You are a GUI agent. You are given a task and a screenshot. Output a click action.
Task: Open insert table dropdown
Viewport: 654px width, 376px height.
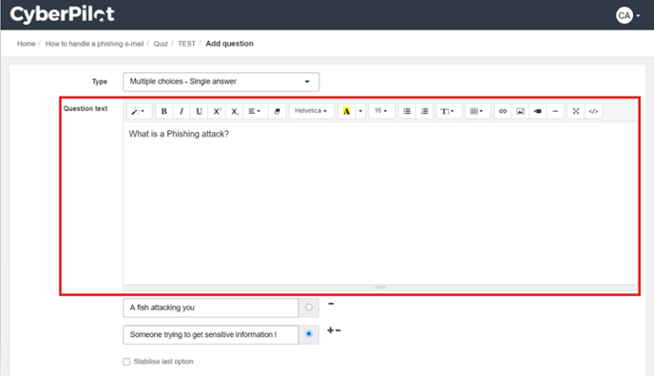tap(477, 111)
